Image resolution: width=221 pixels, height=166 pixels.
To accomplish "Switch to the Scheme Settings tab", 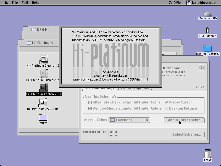I will 100,89.
